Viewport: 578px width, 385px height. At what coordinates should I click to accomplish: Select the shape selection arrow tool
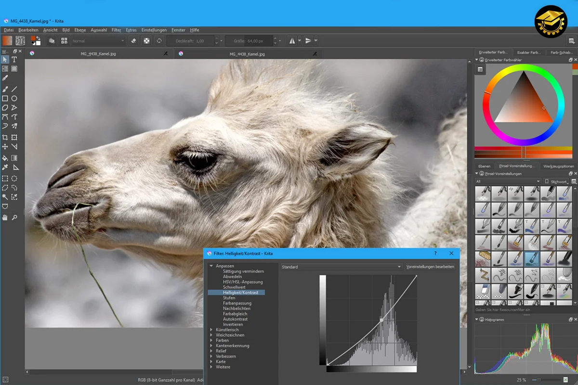point(5,60)
